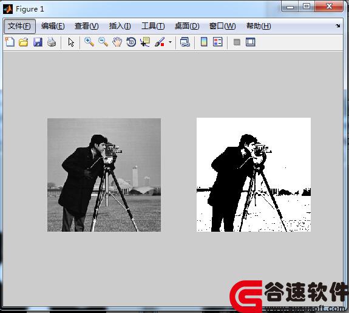Open the 编辑(E) menu
The height and width of the screenshot is (313, 349).
pos(53,26)
